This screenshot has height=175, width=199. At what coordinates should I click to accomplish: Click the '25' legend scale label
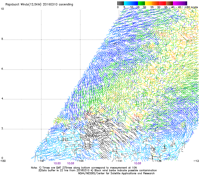click(152, 7)
